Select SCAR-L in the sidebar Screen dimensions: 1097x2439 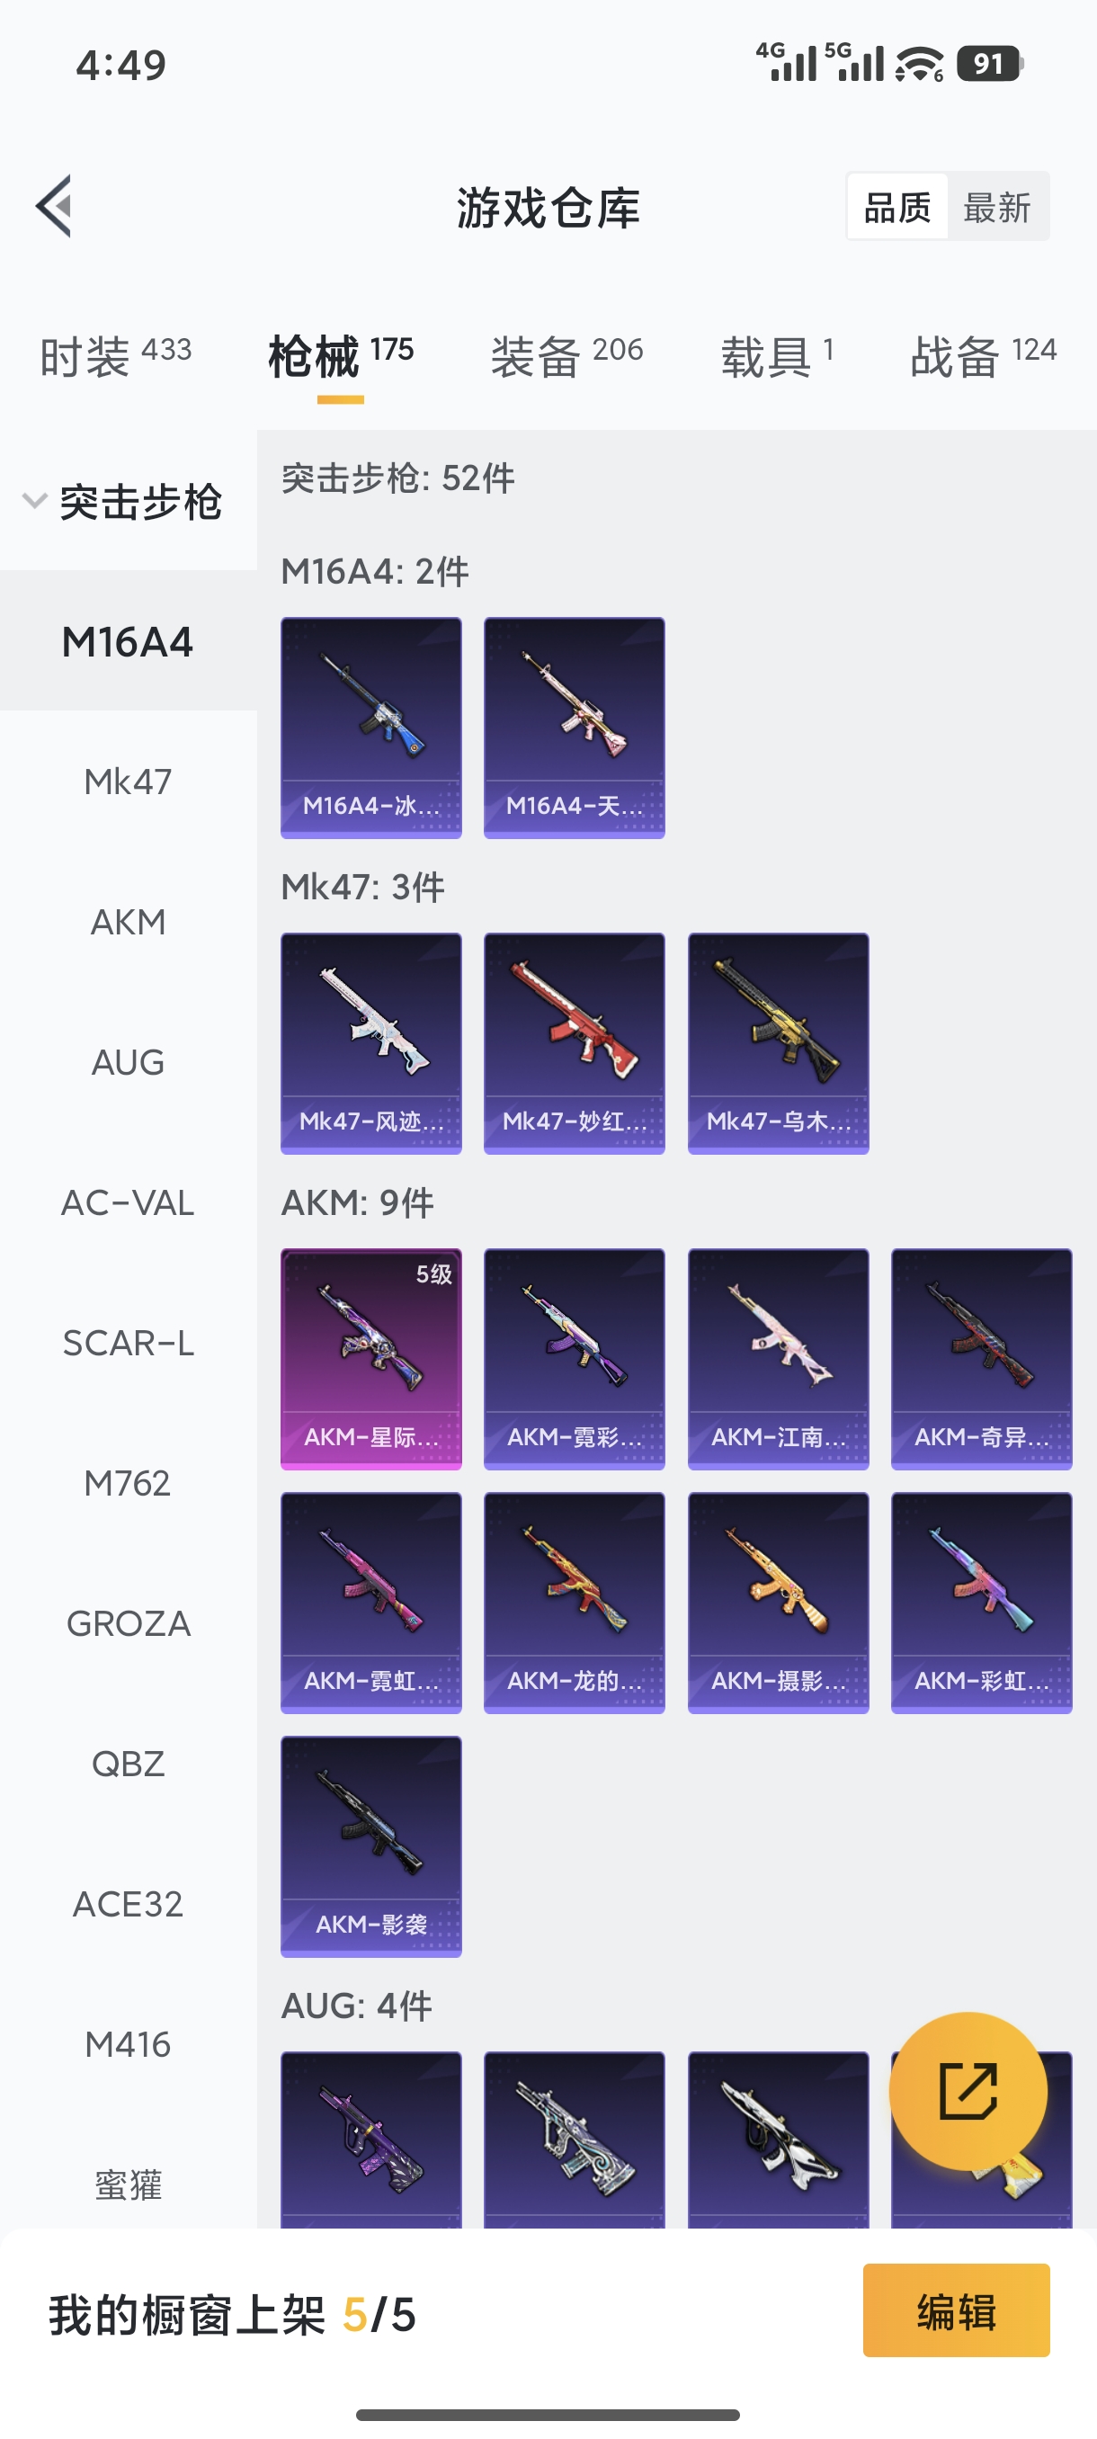pos(128,1343)
